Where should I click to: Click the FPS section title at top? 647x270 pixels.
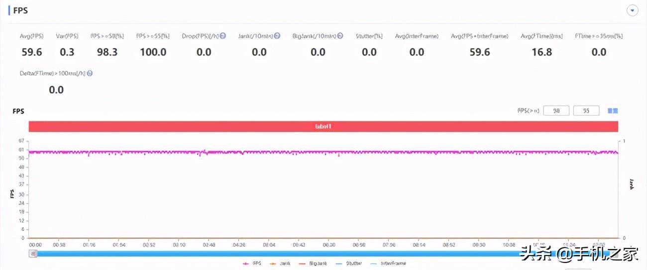(20, 10)
